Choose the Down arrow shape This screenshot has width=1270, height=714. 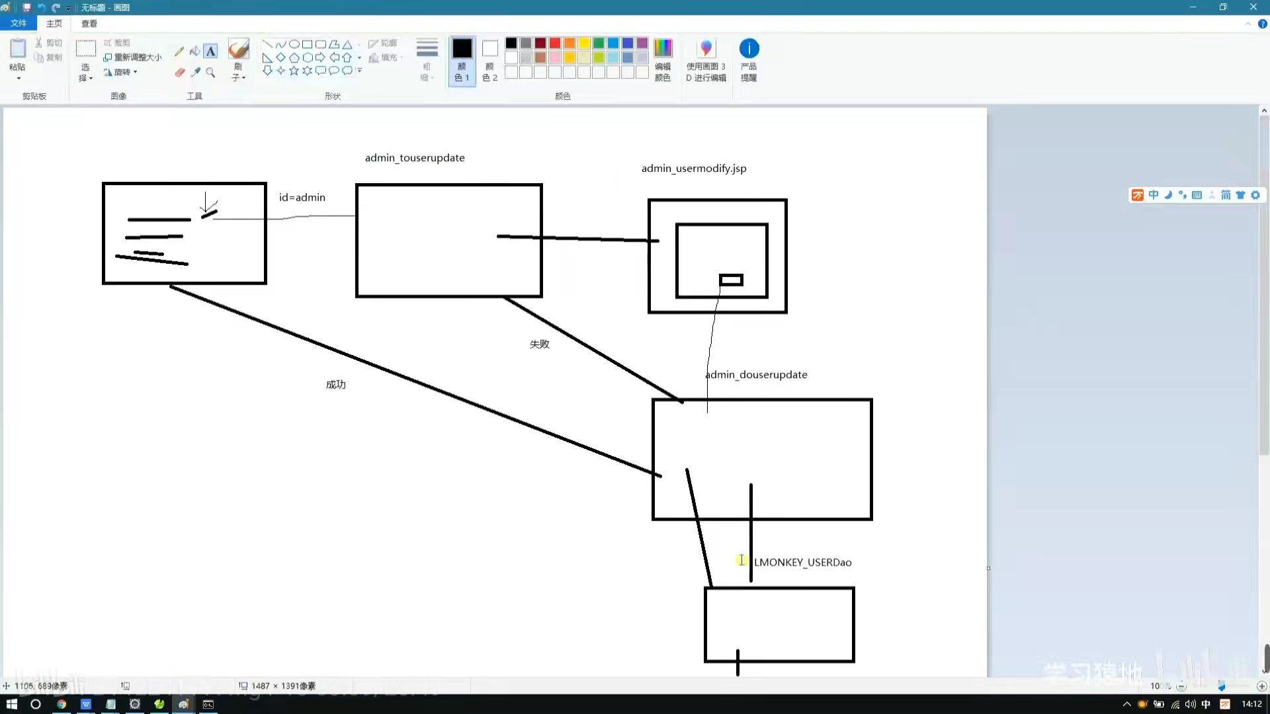pos(267,71)
